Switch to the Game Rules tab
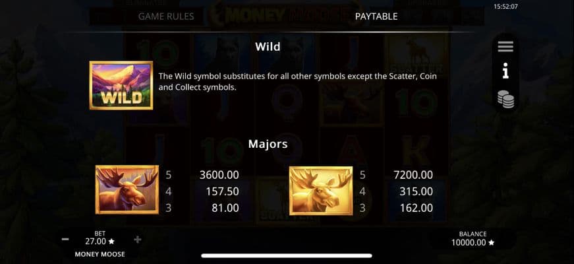Screen dimensions: 574x264 pos(166,16)
